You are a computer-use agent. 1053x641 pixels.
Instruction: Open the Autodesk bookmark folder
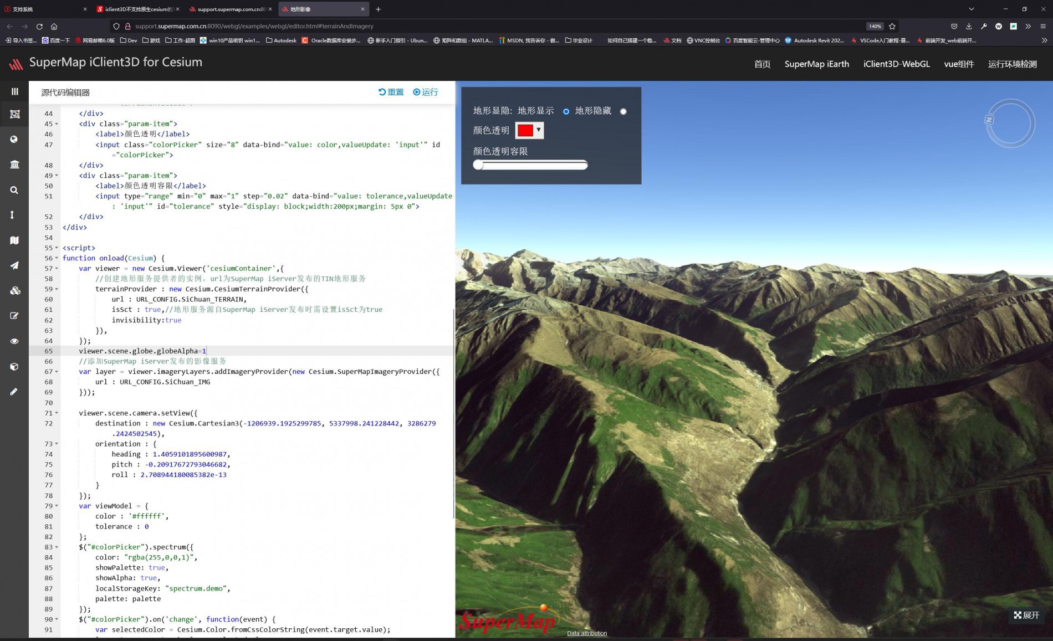(x=281, y=40)
